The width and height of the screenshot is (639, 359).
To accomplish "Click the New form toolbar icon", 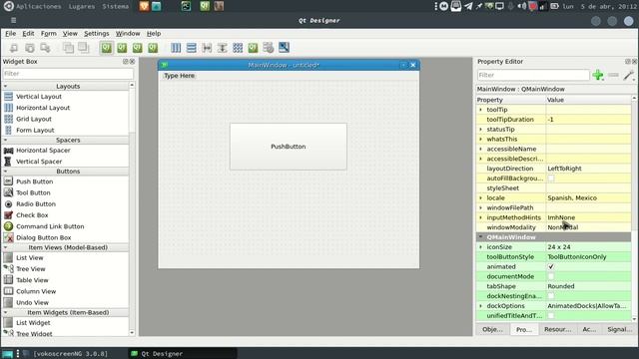I will point(14,48).
